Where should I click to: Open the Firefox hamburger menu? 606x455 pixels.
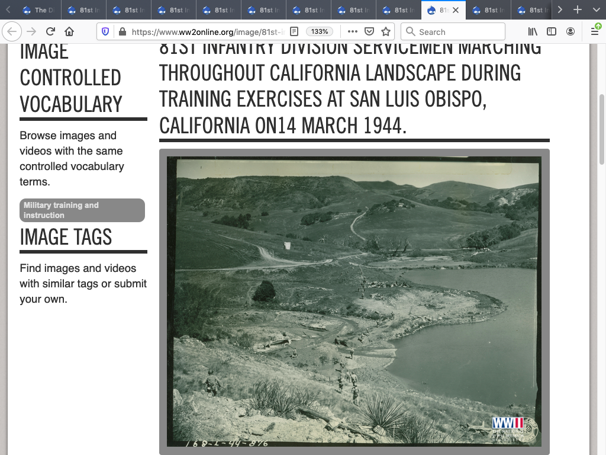595,32
